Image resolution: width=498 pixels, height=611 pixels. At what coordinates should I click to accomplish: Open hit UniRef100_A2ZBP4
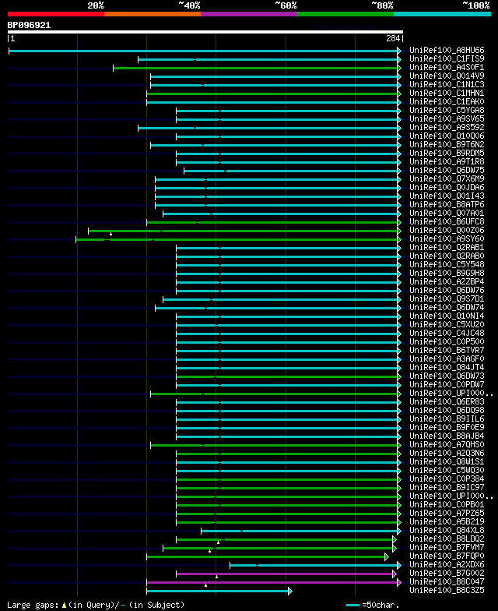coord(447,282)
